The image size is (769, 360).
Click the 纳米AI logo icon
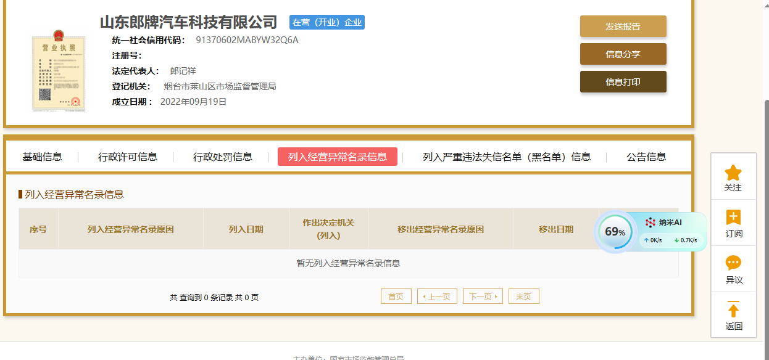click(x=650, y=223)
